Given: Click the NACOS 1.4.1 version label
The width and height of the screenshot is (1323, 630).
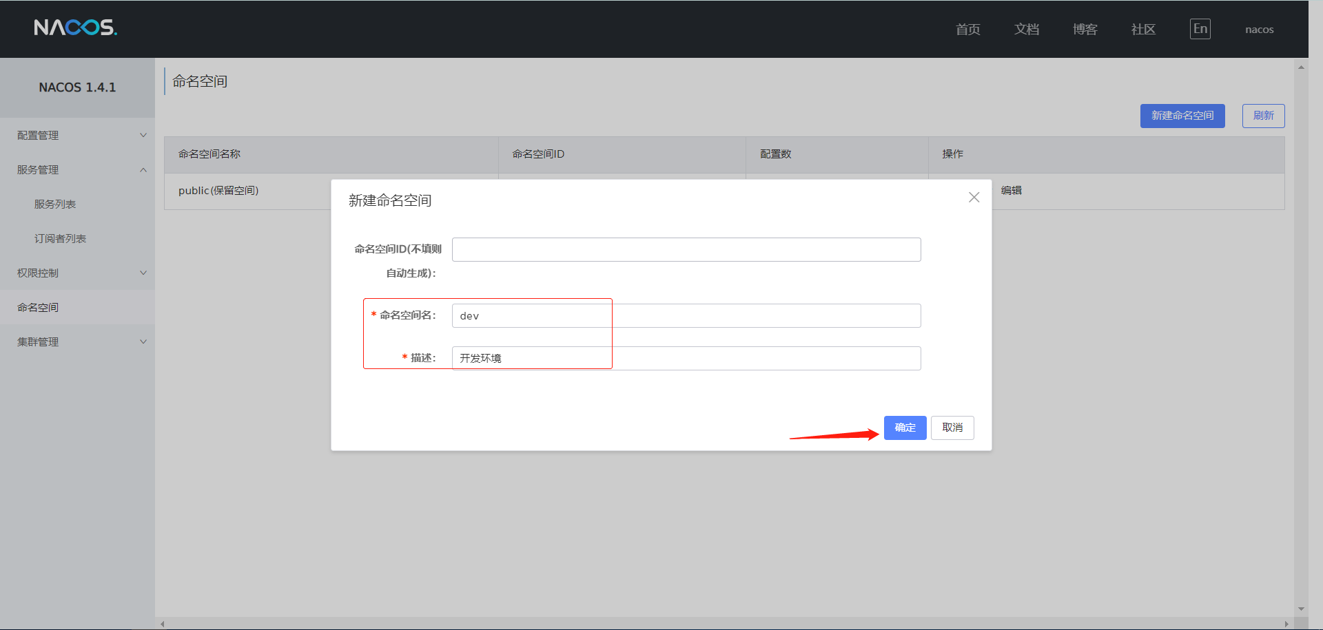Looking at the screenshot, I should coord(77,87).
